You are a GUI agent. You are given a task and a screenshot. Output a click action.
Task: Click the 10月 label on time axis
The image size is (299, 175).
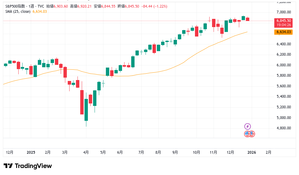[x=196, y=152]
